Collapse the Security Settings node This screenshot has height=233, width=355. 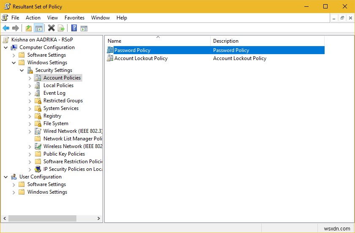click(22, 70)
